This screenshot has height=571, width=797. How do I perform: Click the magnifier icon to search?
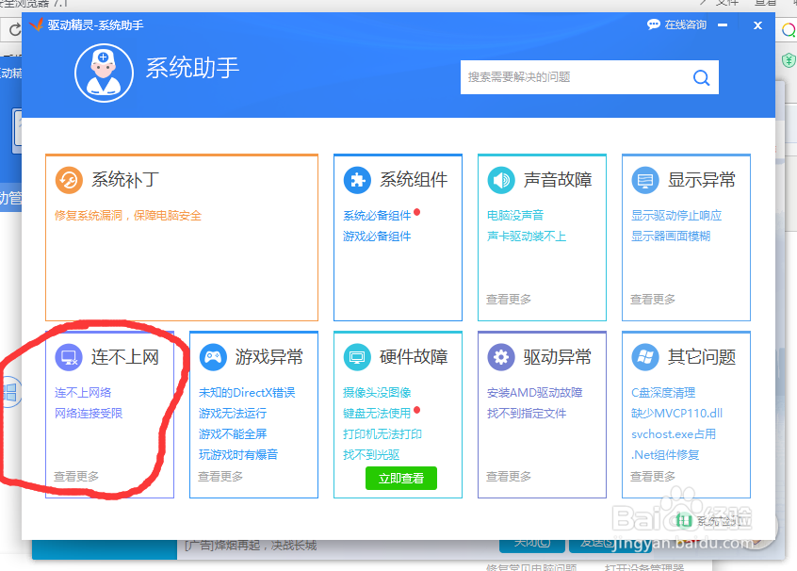[701, 77]
